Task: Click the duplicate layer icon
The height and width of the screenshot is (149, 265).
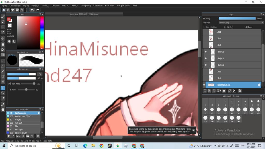Action: [x=229, y=91]
